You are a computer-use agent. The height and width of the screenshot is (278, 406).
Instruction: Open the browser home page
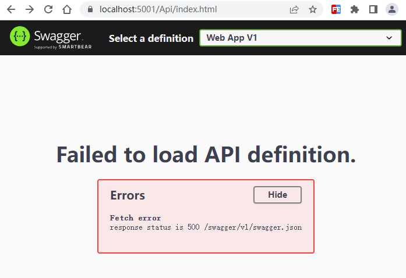tap(67, 9)
